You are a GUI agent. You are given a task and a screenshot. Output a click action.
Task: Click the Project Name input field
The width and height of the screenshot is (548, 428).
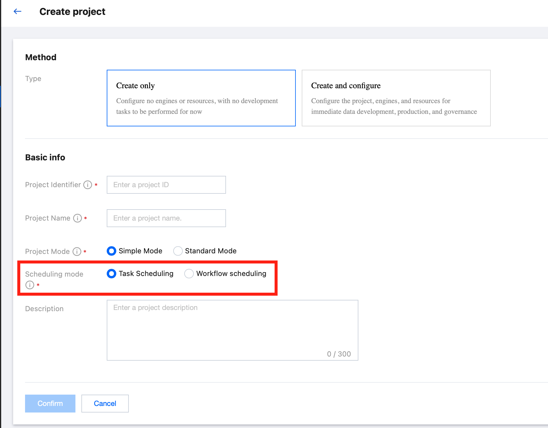click(166, 218)
